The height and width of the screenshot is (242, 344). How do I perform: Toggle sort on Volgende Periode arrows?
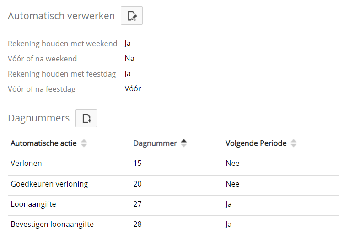[294, 143]
